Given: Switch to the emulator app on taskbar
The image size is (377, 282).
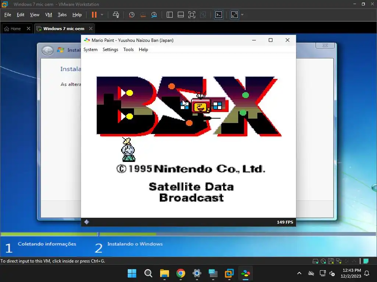Looking at the screenshot, I should click(x=246, y=273).
